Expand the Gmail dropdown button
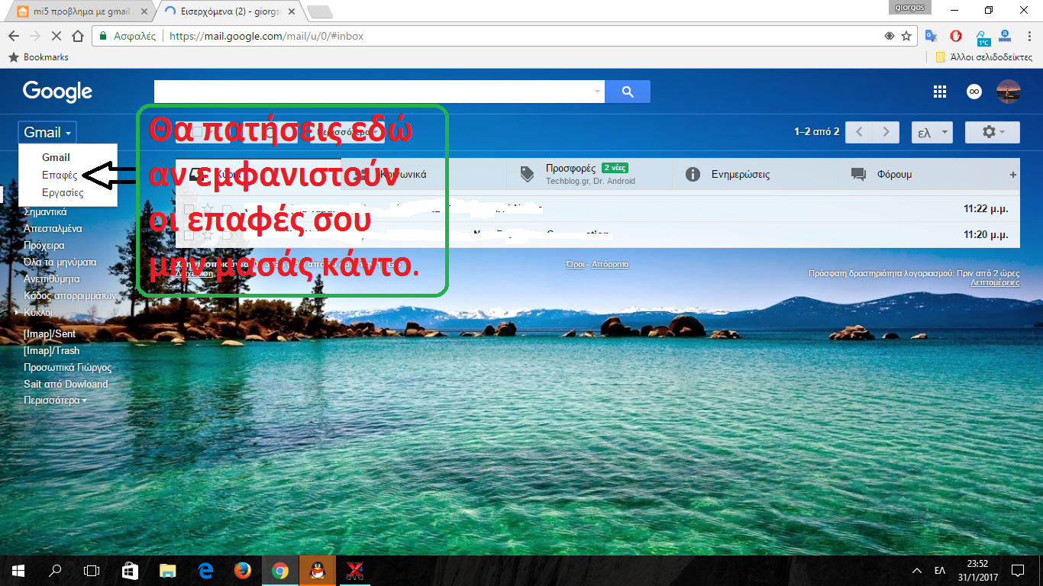Screen dimensions: 1043x586 tap(47, 132)
